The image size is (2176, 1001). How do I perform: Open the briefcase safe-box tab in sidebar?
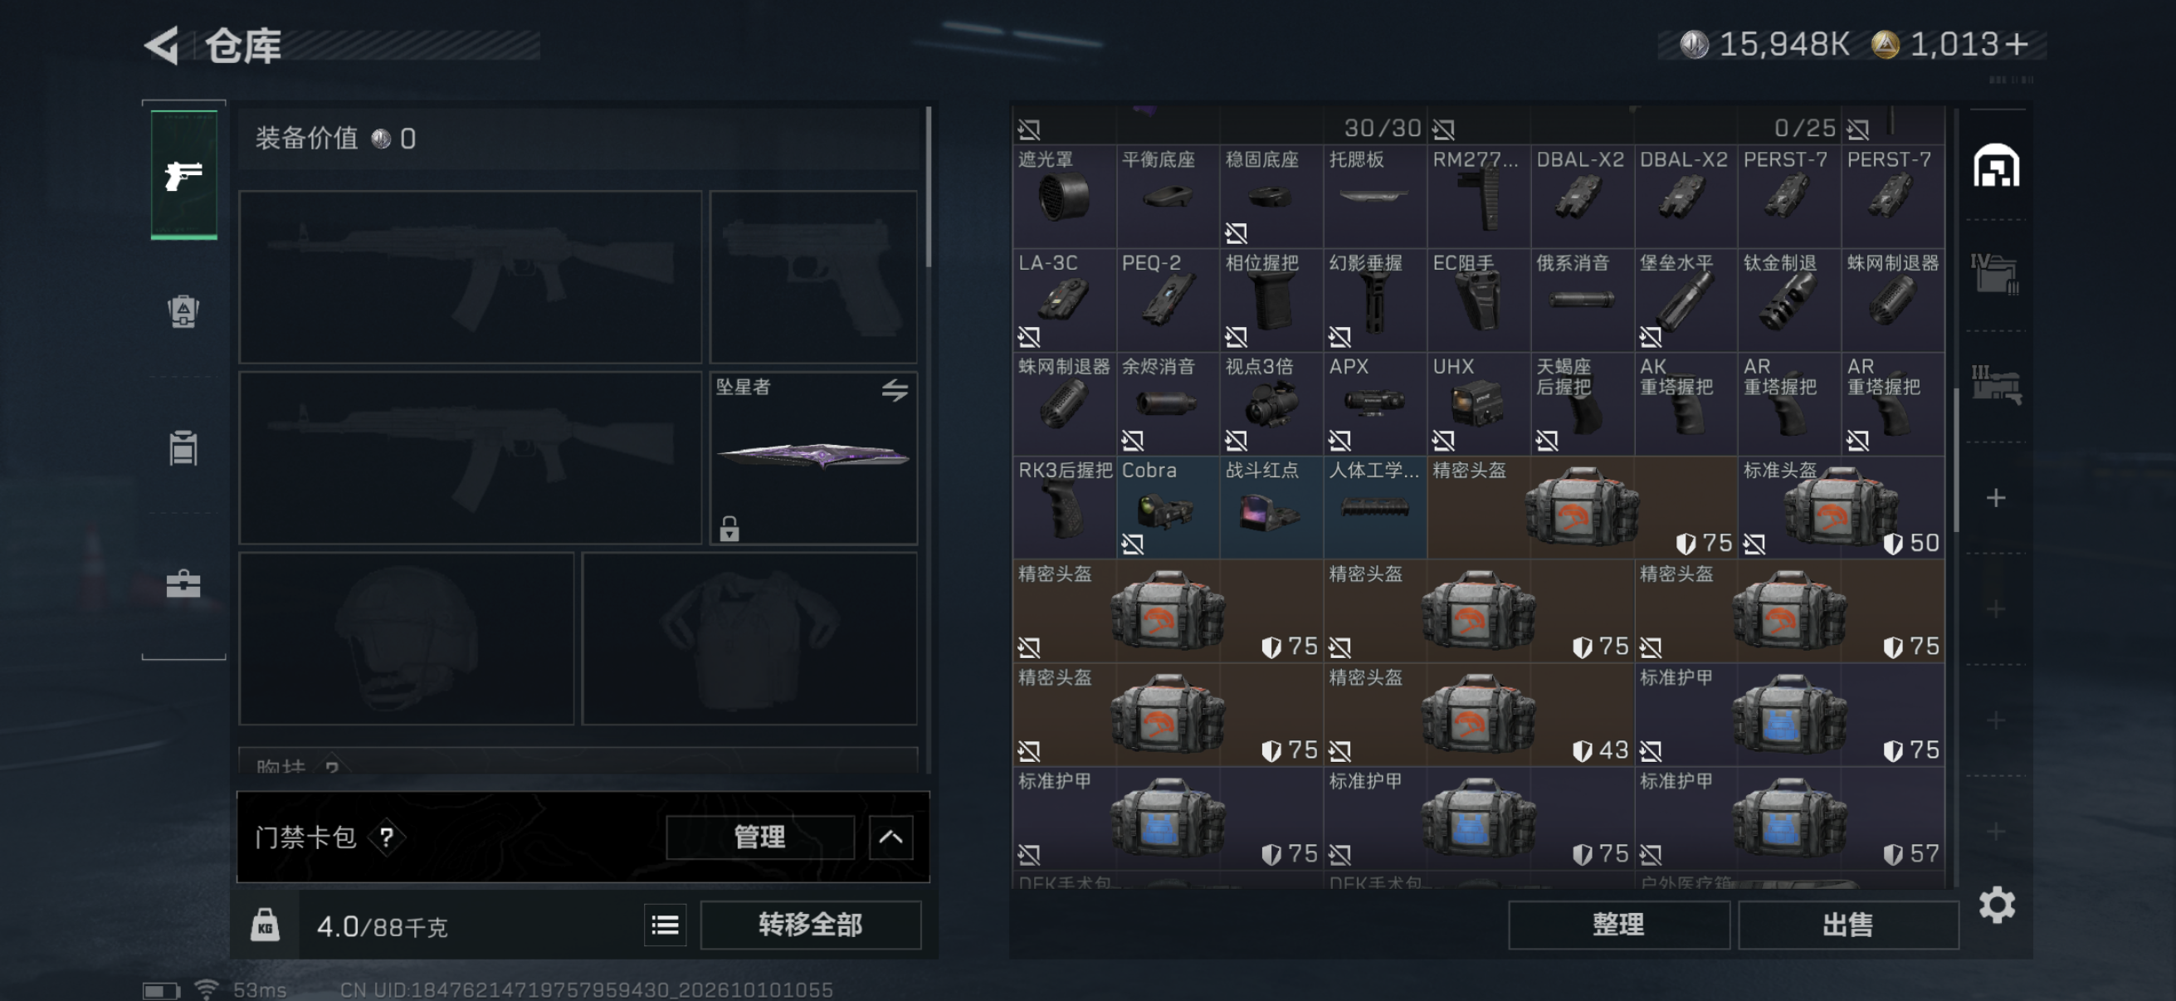click(x=183, y=583)
